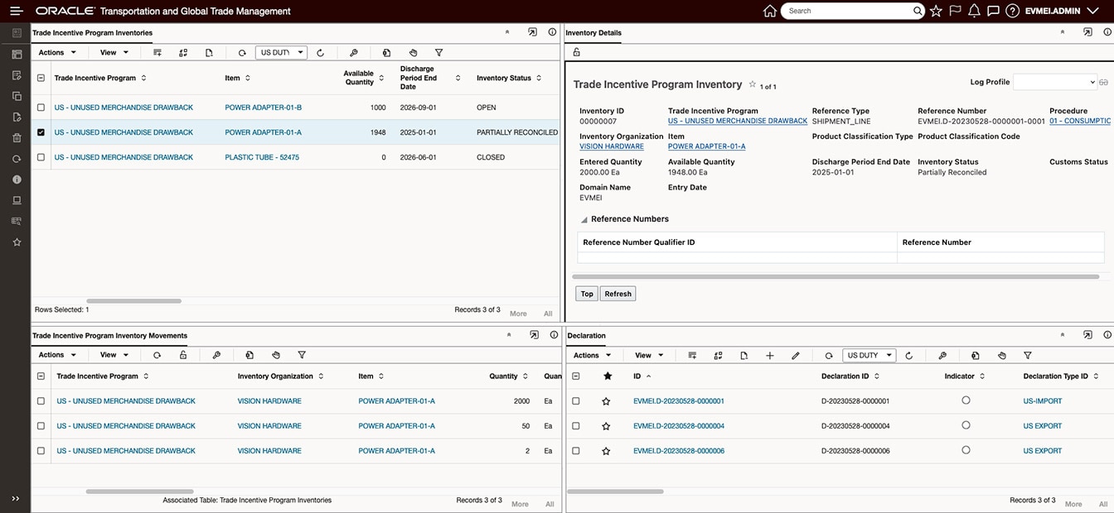This screenshot has width=1114, height=513.
Task: Open the Help question mark icon
Action: click(1012, 11)
